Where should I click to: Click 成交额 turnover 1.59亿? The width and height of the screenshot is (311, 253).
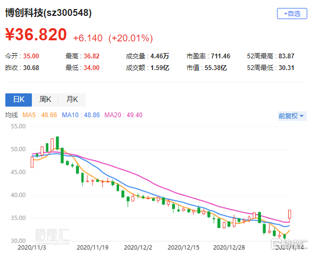coord(159,68)
